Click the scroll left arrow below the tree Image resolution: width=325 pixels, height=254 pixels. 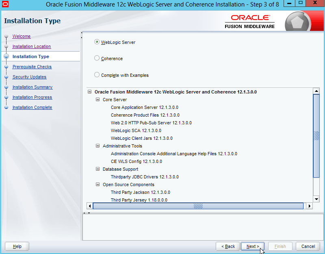click(90, 206)
